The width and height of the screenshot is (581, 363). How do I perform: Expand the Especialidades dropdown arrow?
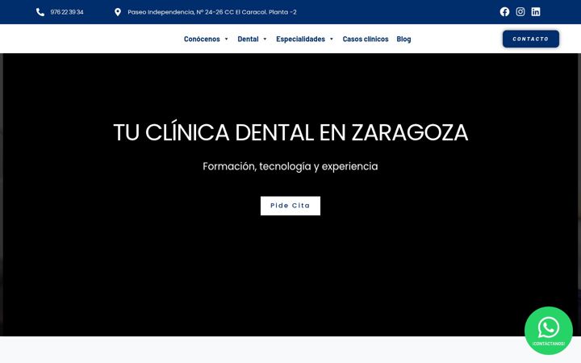(x=332, y=39)
